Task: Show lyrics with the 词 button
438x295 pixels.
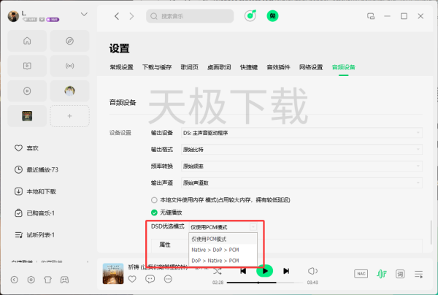Action: tap(400, 274)
